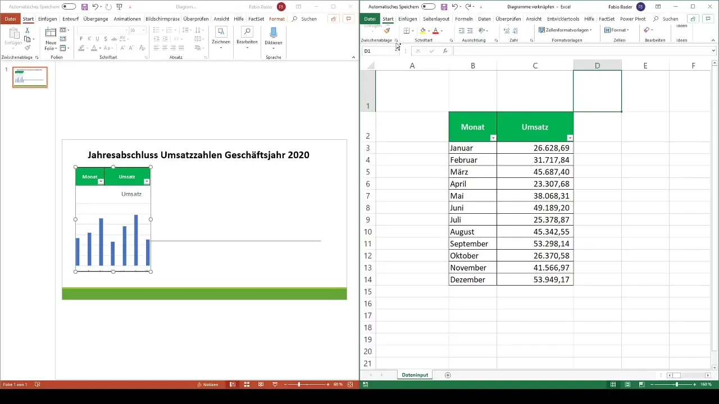Open Power Pivot tab in Excel
Screen dimensions: 719x404
point(632,19)
